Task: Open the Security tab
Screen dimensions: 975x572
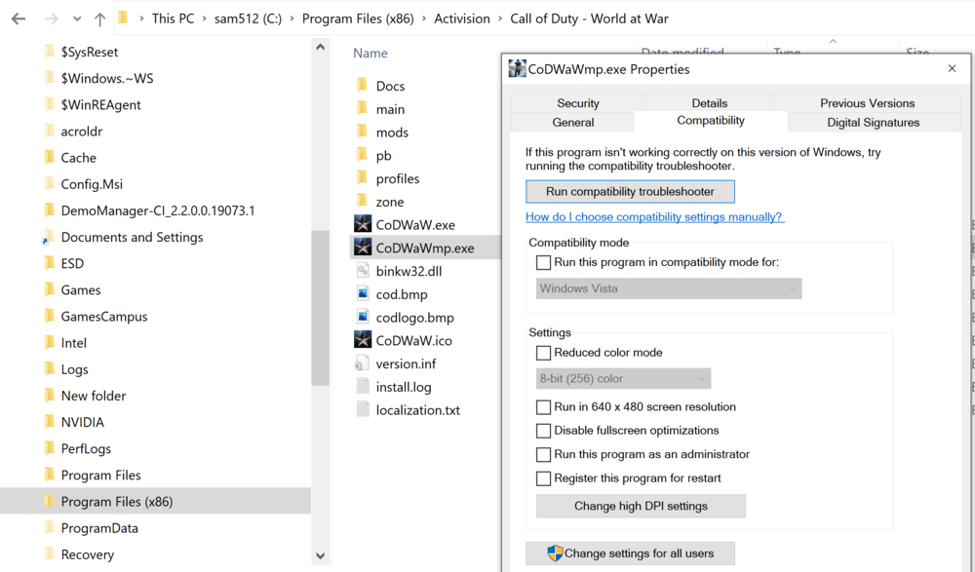Action: point(577,103)
